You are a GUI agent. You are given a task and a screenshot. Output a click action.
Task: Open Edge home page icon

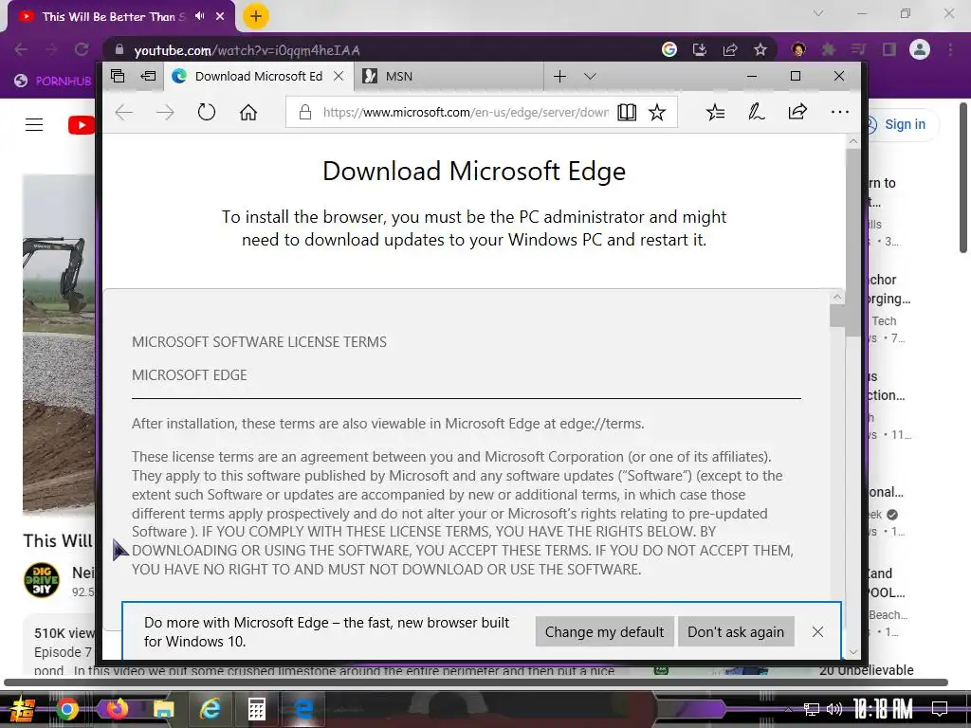(x=248, y=112)
